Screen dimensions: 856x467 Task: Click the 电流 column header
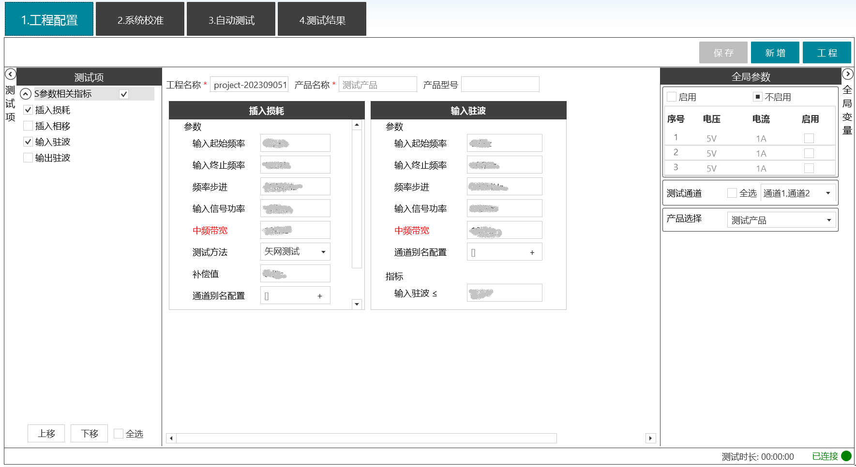(x=761, y=119)
